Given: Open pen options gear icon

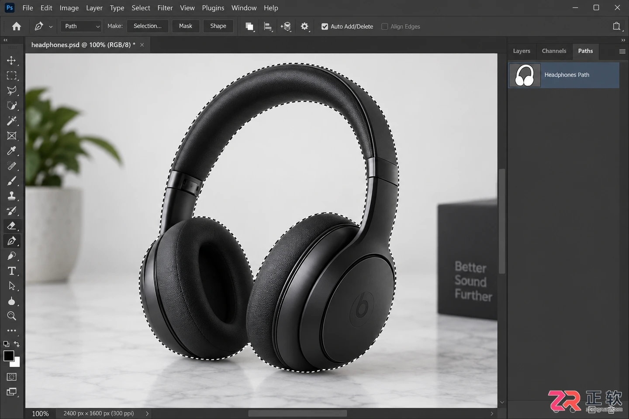Looking at the screenshot, I should (304, 27).
